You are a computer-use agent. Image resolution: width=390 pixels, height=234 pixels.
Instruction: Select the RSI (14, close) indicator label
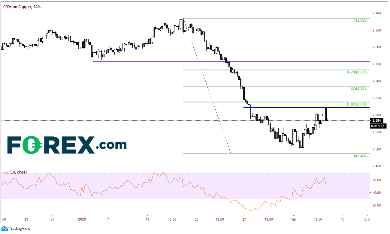tap(15, 172)
